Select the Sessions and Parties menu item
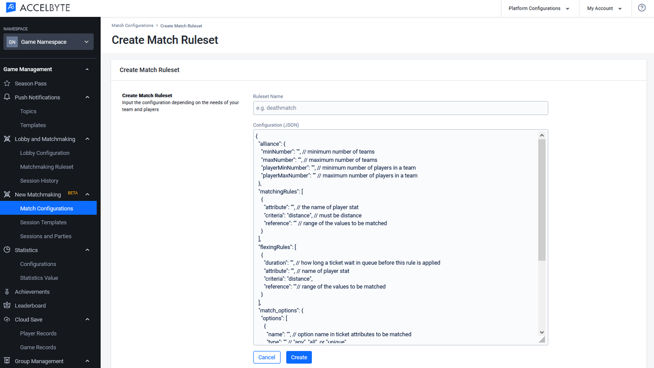 (x=45, y=236)
